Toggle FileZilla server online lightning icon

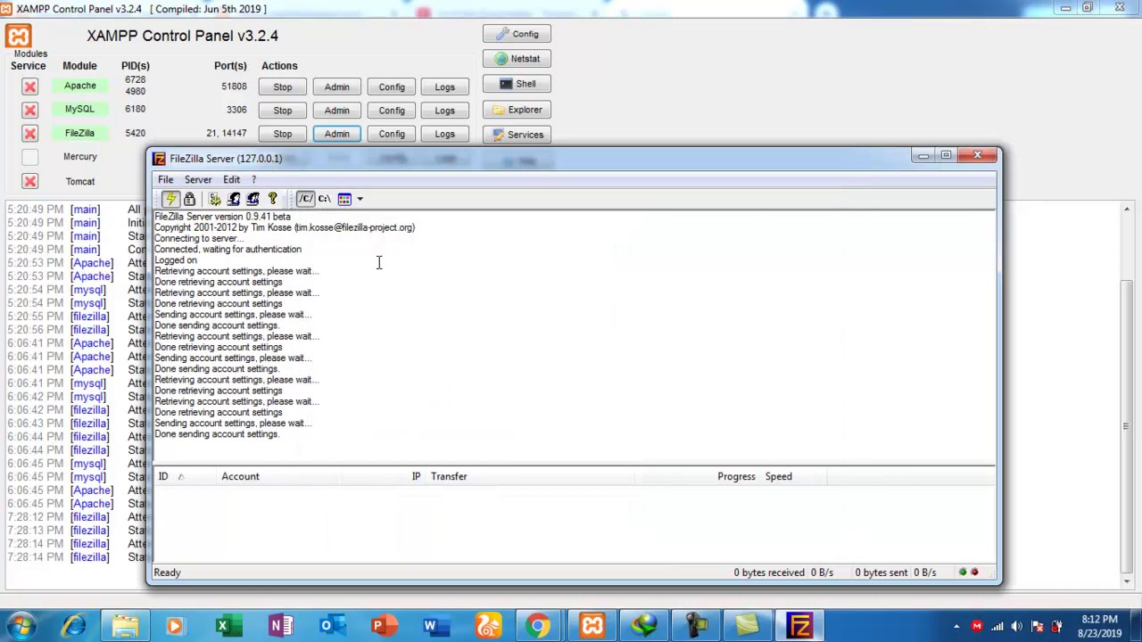[x=170, y=199]
